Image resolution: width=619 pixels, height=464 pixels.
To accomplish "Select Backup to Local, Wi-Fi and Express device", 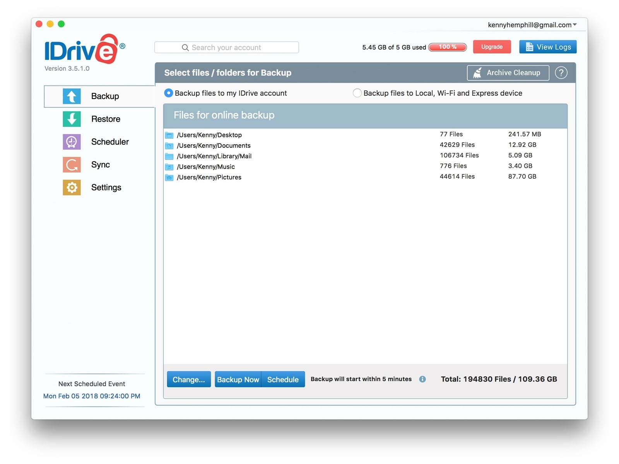I will (357, 93).
